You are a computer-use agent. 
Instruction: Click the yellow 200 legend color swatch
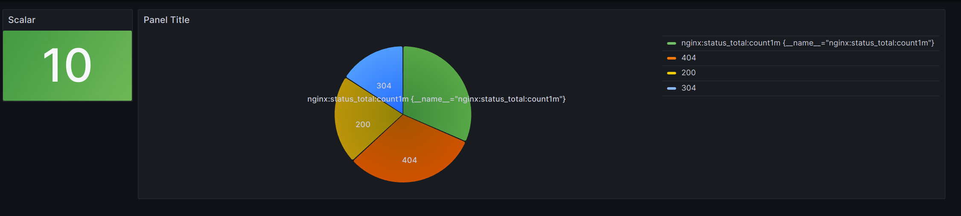tap(672, 73)
